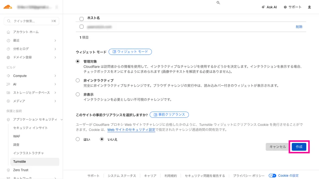The height and width of the screenshot is (179, 319).
Task: Click the アプリケーション セキュリティ shield icon
Action: pos(8,120)
